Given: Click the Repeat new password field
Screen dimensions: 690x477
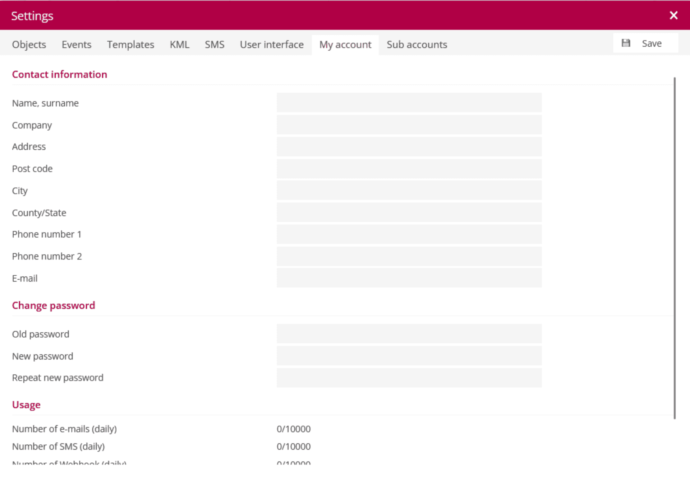Looking at the screenshot, I should pos(409,378).
